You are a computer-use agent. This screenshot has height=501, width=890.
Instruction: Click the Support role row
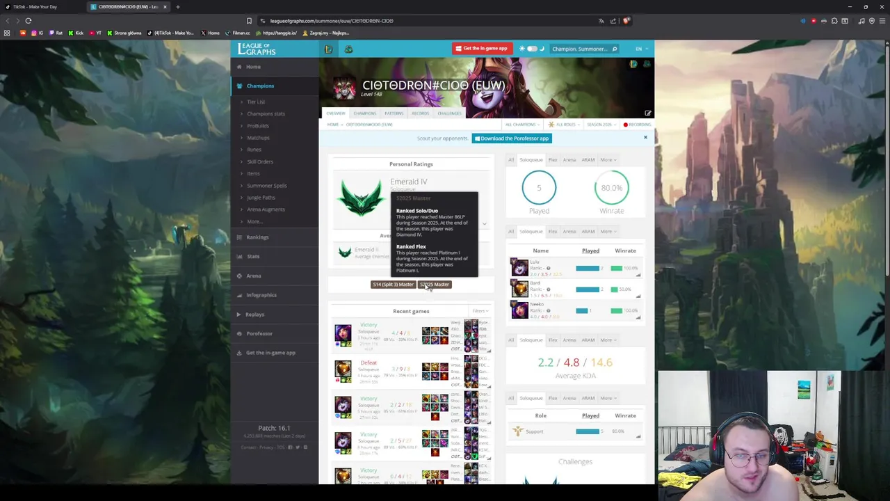[x=576, y=431]
